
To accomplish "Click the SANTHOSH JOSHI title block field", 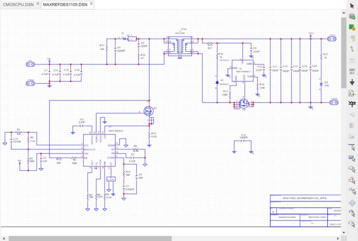I will pyautogui.click(x=317, y=217).
